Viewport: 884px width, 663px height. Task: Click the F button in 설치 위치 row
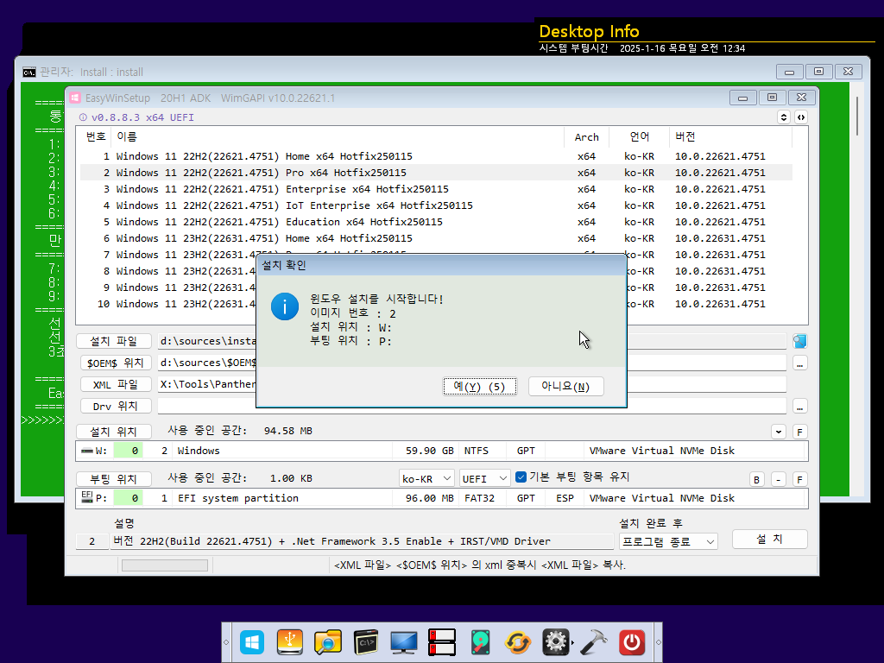coord(799,432)
